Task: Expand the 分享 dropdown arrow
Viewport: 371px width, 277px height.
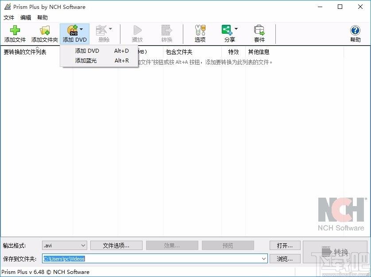Action: pyautogui.click(x=236, y=29)
